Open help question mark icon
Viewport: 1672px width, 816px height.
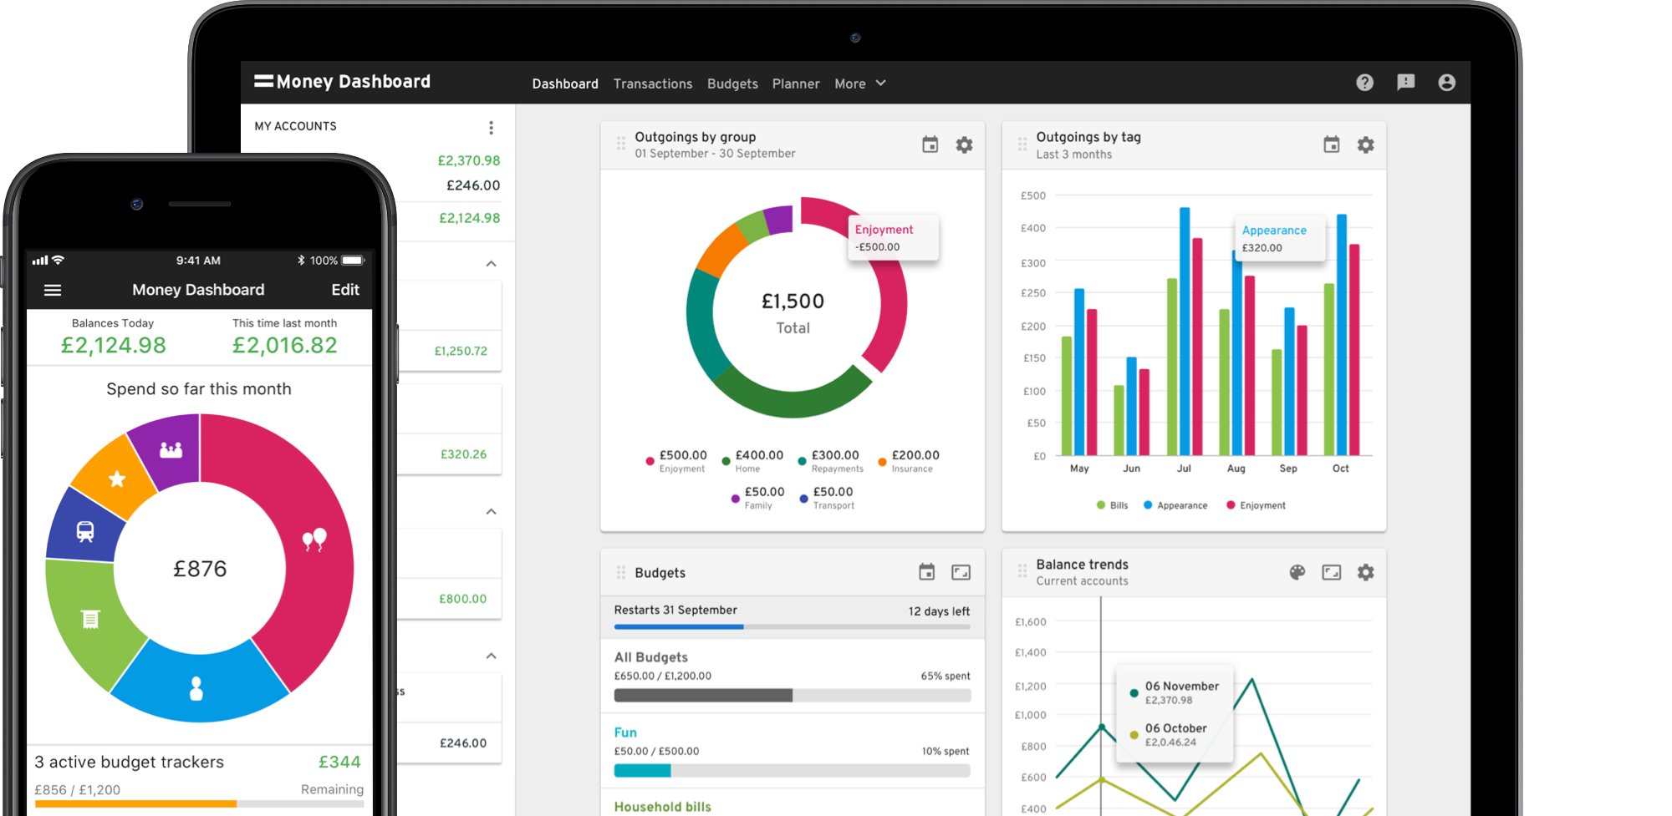pos(1364,83)
